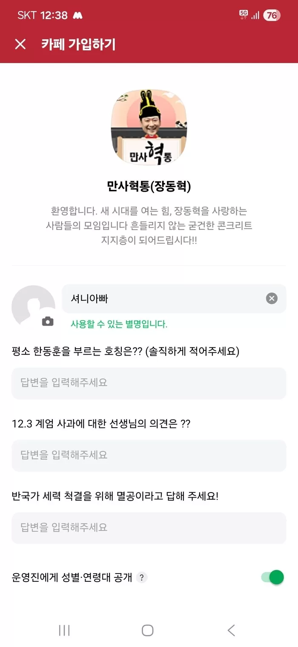Clear the nickname with the x icon

coord(271,299)
